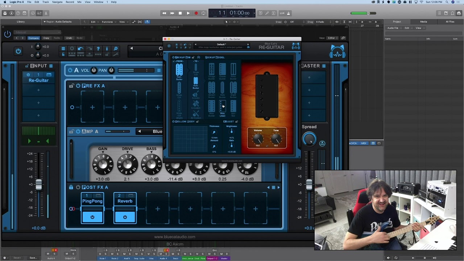This screenshot has width=464, height=261.
Task: Toggle the Post FX A section power
Action: click(78, 187)
